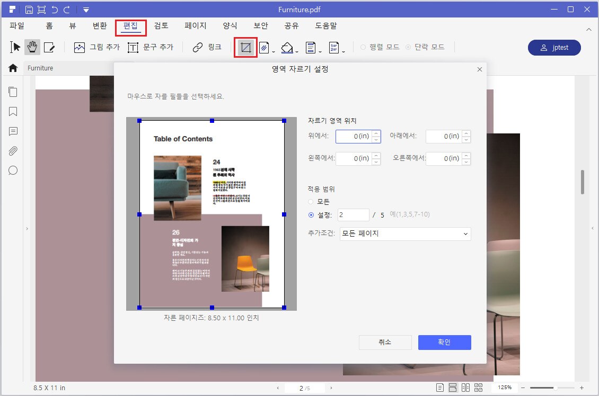Go to the next page arrow
The width and height of the screenshot is (599, 396).
pos(331,388)
